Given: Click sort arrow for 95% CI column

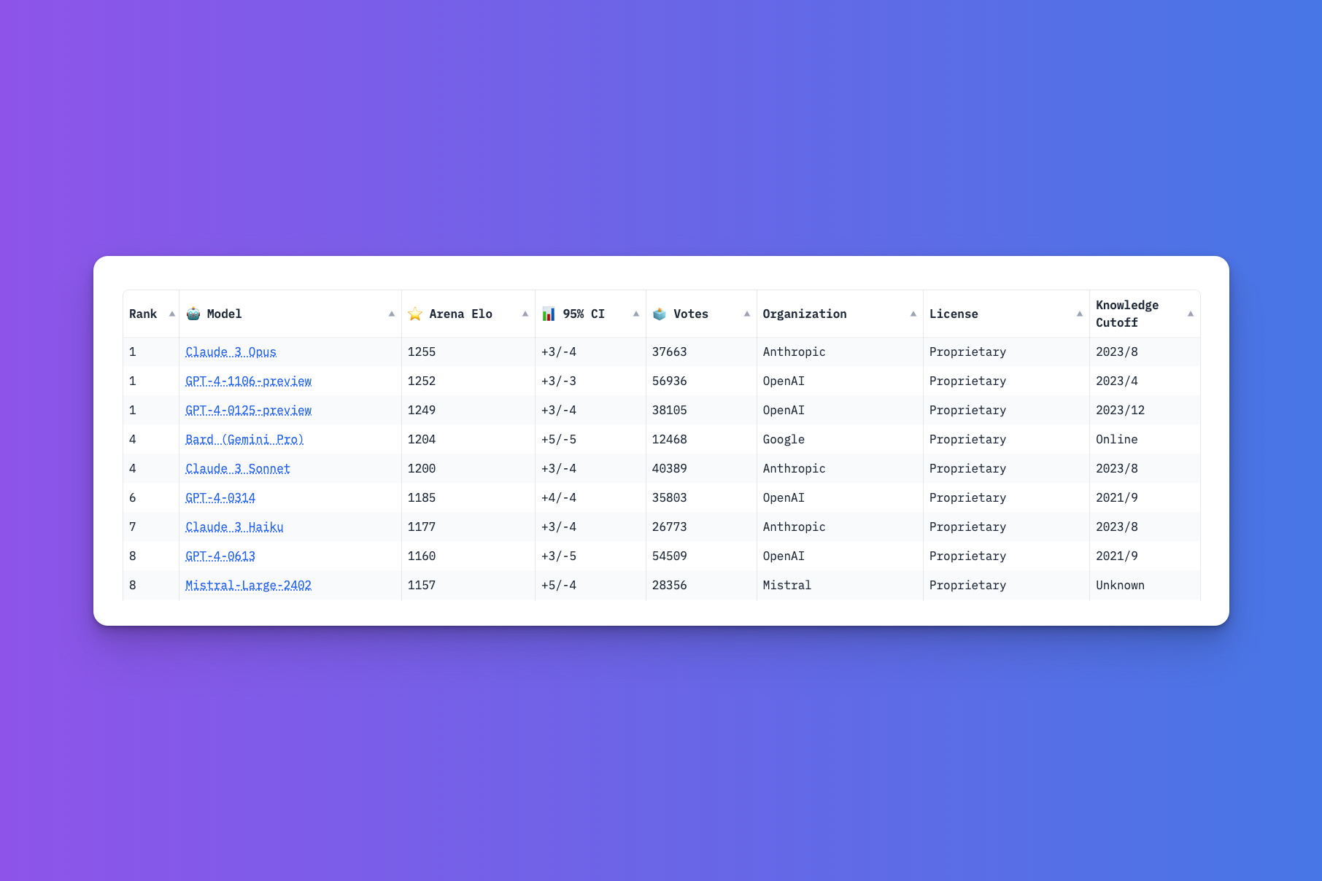Looking at the screenshot, I should (636, 314).
